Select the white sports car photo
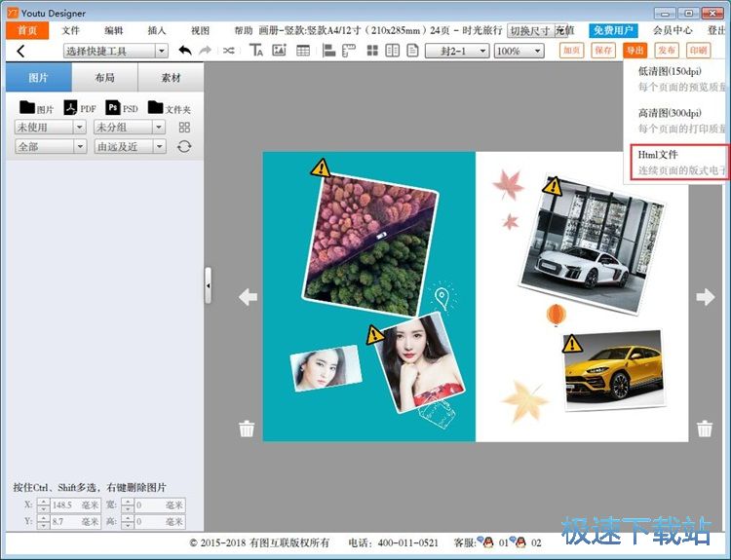Viewport: 731px width, 560px height. coord(592,244)
